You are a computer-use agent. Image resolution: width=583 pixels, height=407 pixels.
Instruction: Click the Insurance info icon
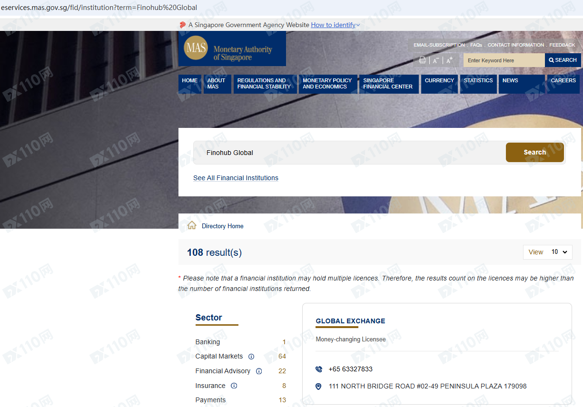(234, 386)
